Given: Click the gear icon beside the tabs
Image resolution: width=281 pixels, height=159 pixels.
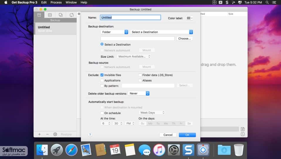Looking at the screenshot, I should [x=79, y=14].
